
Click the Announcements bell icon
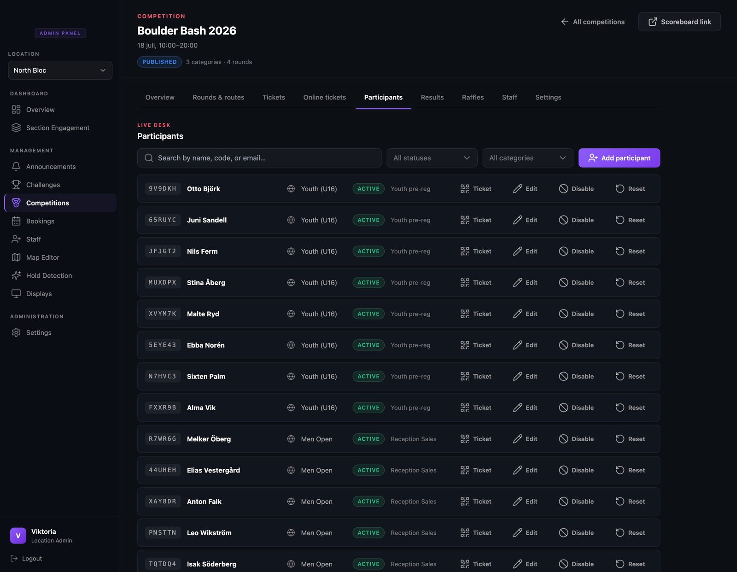point(16,166)
